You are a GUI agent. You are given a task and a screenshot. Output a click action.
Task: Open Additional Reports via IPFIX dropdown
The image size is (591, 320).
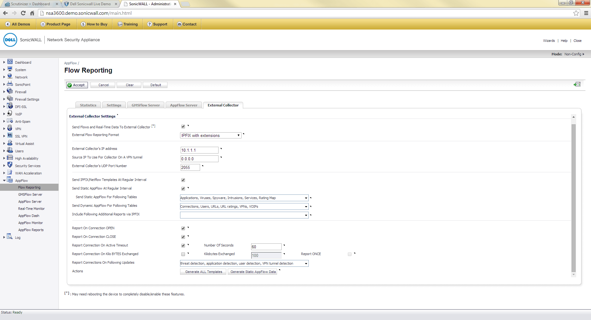244,215
